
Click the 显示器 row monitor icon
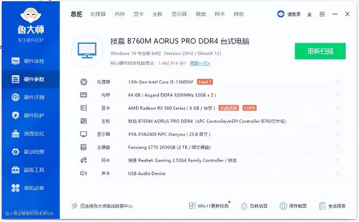(83, 134)
